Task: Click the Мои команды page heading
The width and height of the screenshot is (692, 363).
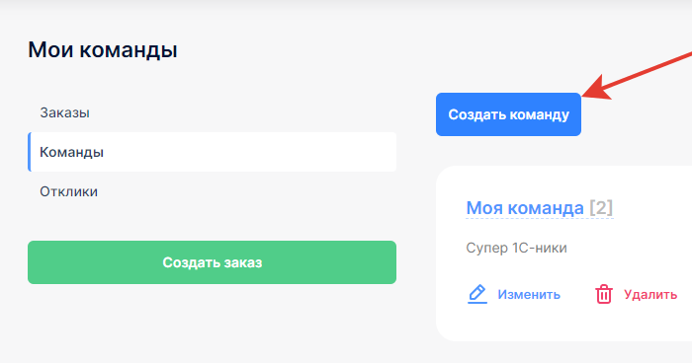Action: coord(103,49)
